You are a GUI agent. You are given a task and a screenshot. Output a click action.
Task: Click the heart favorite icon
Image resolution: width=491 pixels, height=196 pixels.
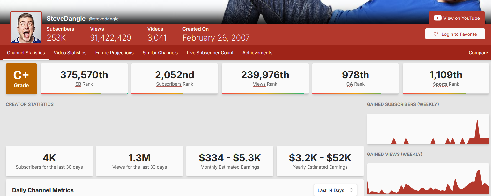coord(436,34)
